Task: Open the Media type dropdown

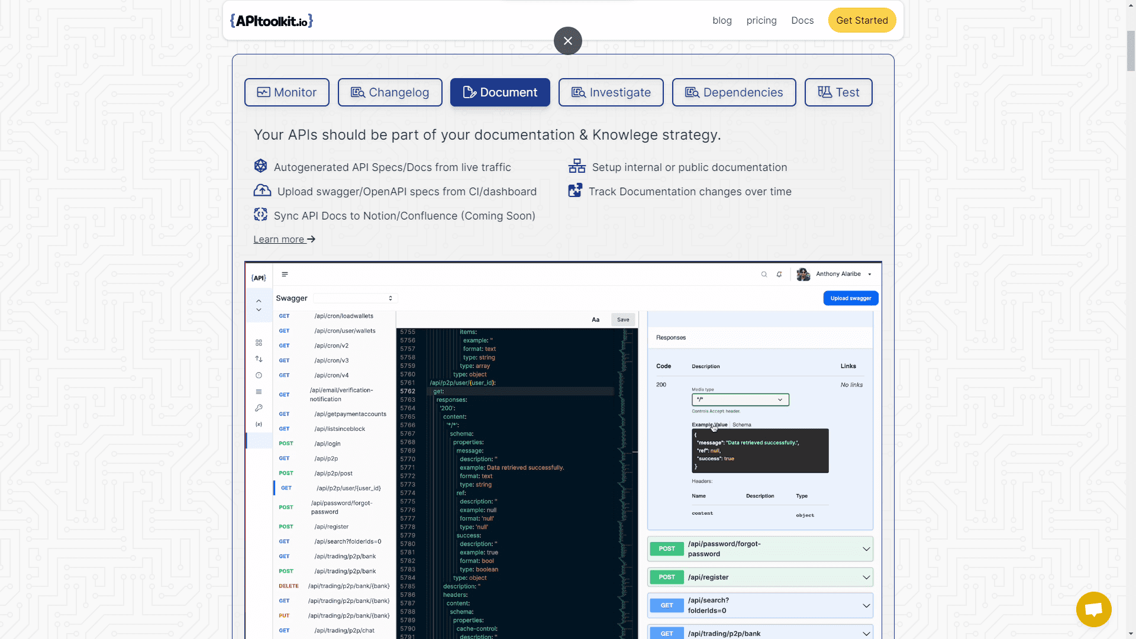Action: coord(740,400)
